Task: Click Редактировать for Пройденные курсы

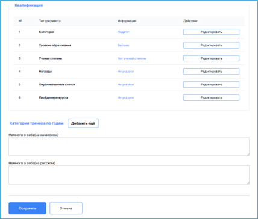Action: pyautogui.click(x=211, y=97)
